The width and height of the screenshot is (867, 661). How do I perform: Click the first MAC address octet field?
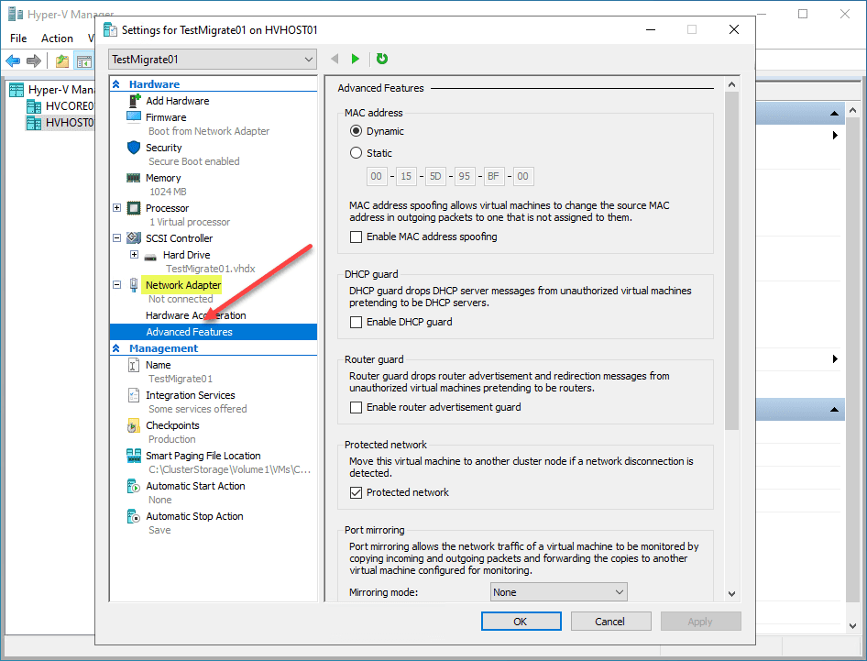coord(377,176)
